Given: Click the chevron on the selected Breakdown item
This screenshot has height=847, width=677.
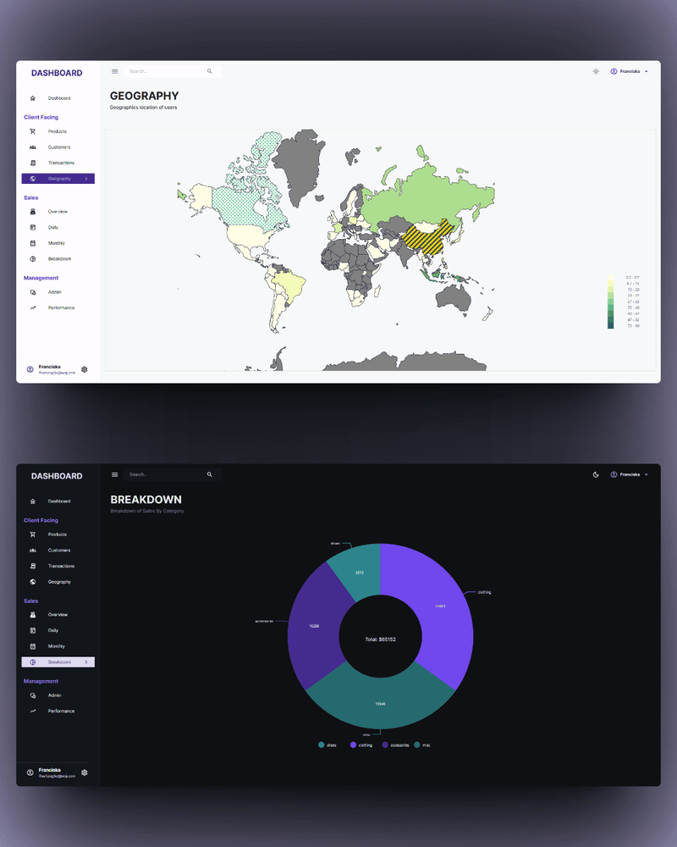Looking at the screenshot, I should click(86, 662).
